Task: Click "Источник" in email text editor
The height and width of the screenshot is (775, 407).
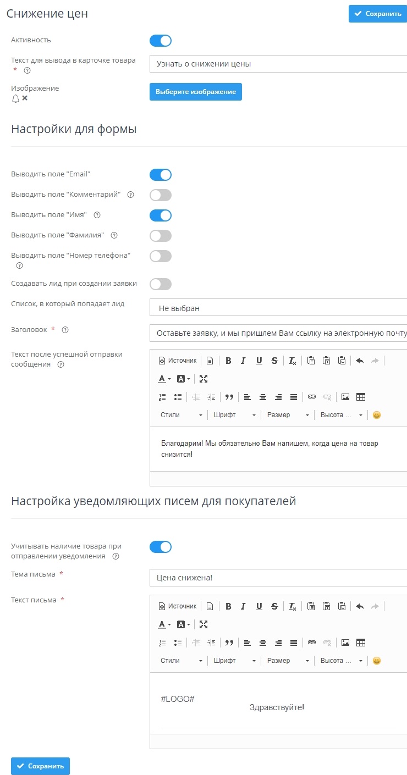Action: [x=178, y=606]
